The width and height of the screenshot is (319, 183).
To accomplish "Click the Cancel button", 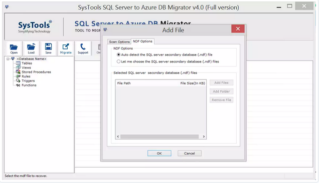I will pyautogui.click(x=190, y=153).
